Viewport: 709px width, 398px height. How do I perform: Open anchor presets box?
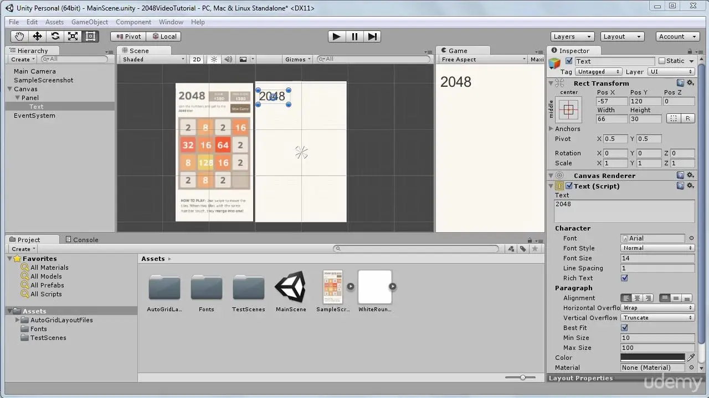pos(569,109)
